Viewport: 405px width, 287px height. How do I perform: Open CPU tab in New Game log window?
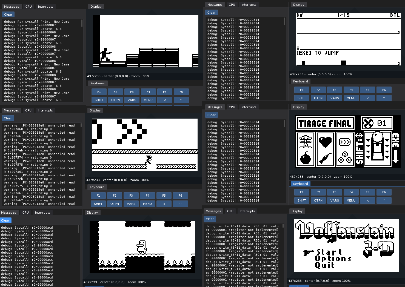click(28, 7)
